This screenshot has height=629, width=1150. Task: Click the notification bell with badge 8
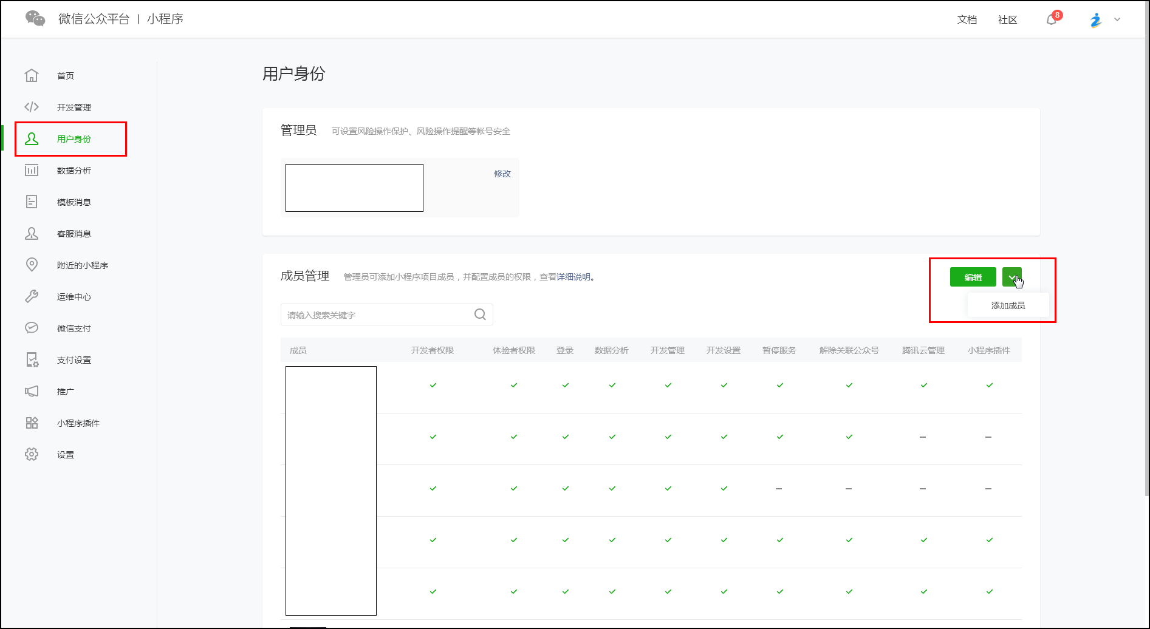click(1050, 19)
